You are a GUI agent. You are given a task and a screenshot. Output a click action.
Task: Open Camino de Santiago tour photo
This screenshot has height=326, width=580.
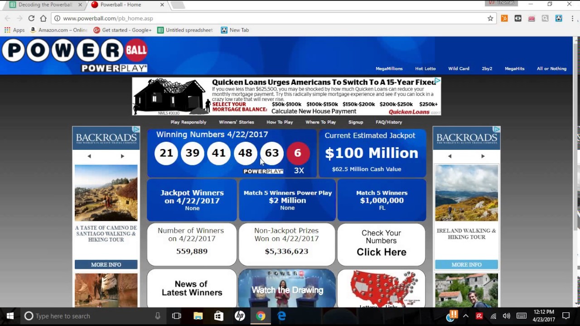pos(106,193)
